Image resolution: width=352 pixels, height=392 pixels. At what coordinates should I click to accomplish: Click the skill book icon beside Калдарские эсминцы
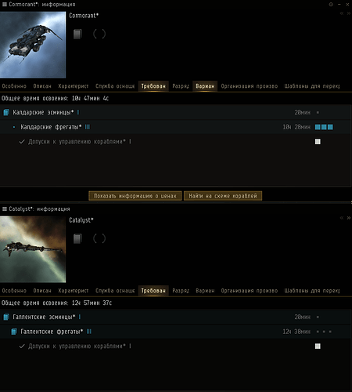6,112
